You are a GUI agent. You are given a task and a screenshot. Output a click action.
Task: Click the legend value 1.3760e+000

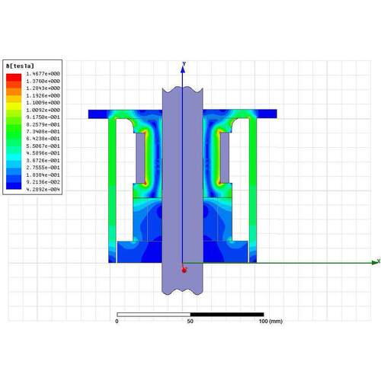(43, 81)
